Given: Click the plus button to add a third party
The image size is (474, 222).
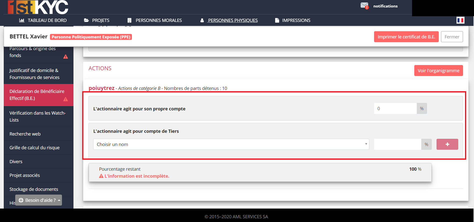Looking at the screenshot, I should [x=447, y=144].
